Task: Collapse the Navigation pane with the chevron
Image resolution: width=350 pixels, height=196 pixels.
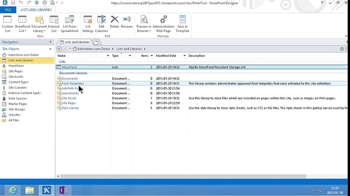Action: point(50,42)
